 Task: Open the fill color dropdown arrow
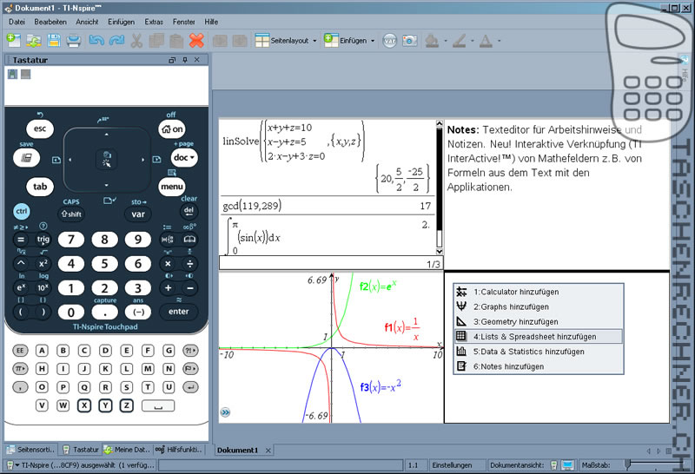click(445, 40)
